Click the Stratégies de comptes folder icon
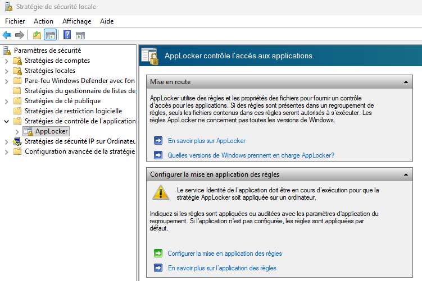Image resolution: width=422 pixels, height=281 pixels. click(17, 61)
